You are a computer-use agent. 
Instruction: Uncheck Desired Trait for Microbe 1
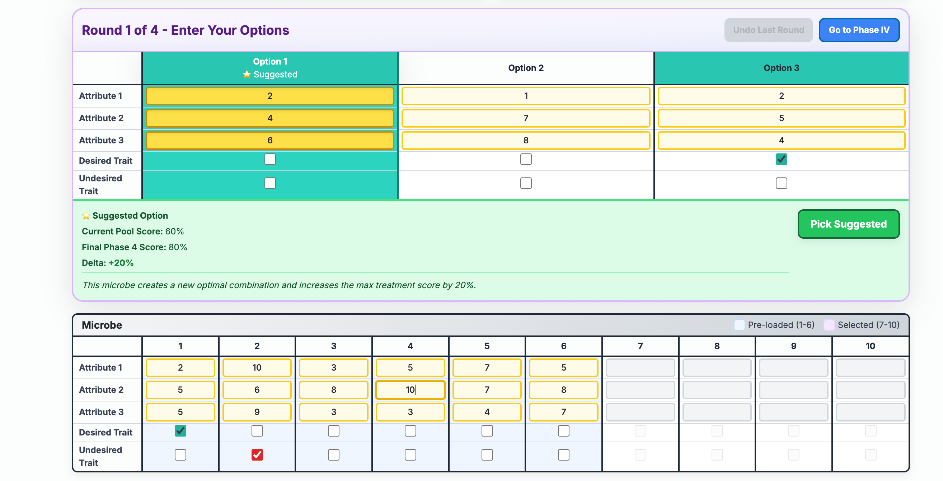point(180,431)
